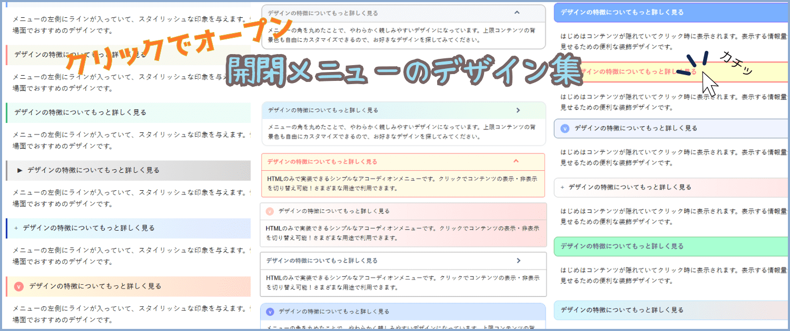The height and width of the screenshot is (331, 790).
Task: Click the orange circle arrow icon on the peach header
Action: tap(19, 286)
